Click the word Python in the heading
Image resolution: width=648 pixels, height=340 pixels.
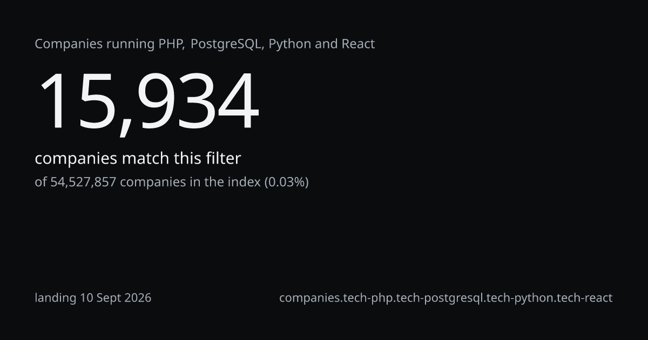289,44
